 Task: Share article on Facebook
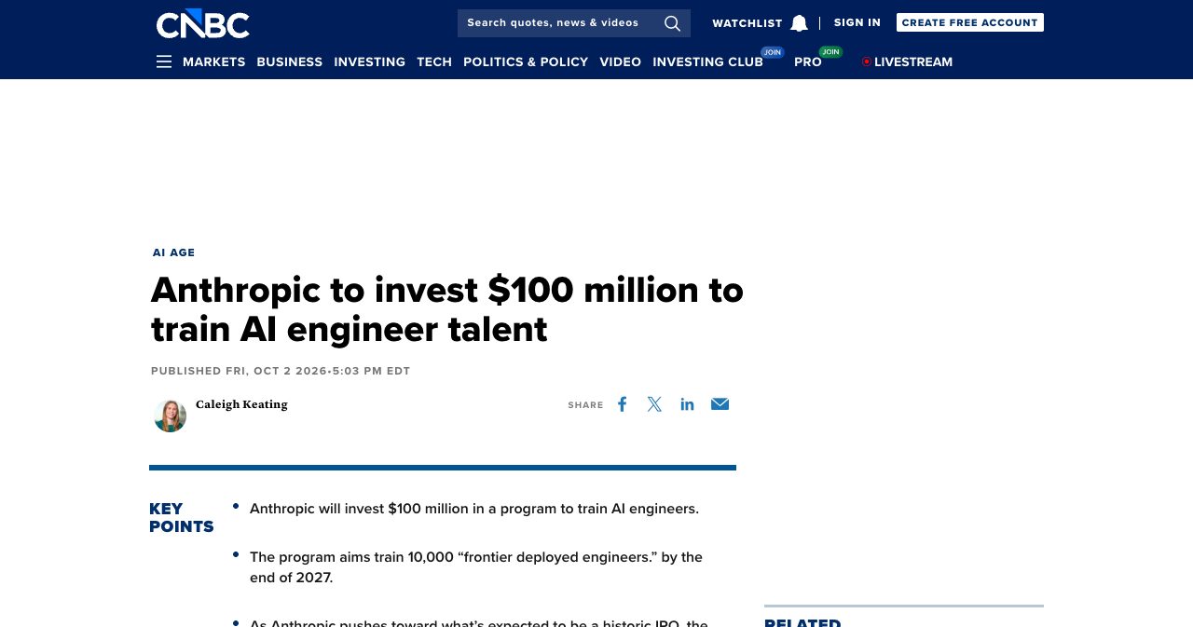[622, 404]
